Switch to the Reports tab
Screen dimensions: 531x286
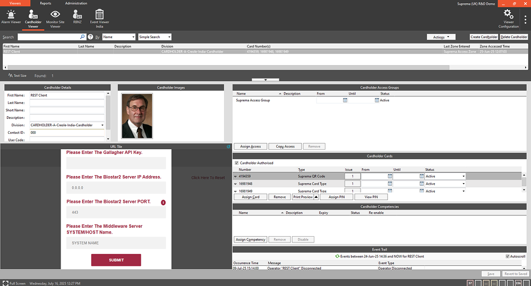point(45,3)
